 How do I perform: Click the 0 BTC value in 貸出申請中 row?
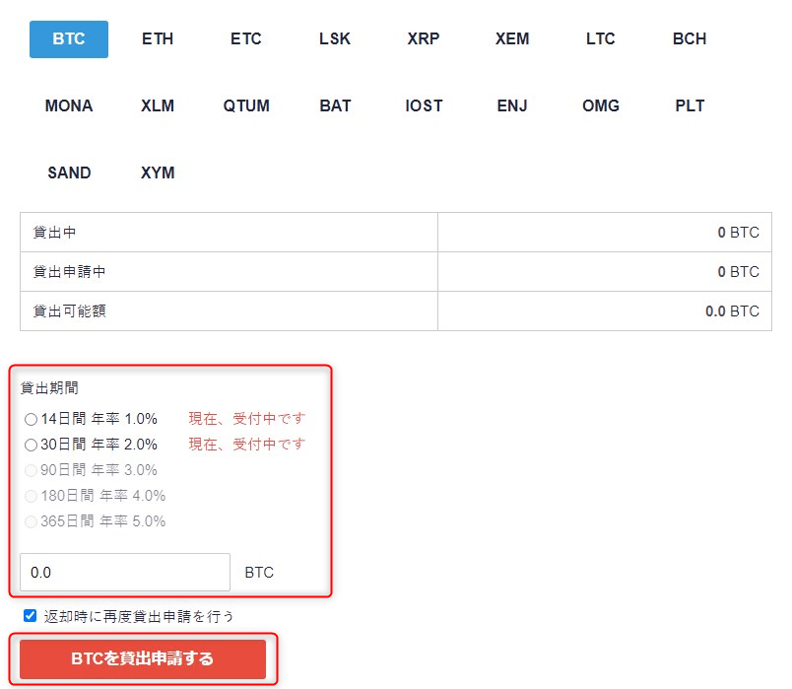(739, 272)
